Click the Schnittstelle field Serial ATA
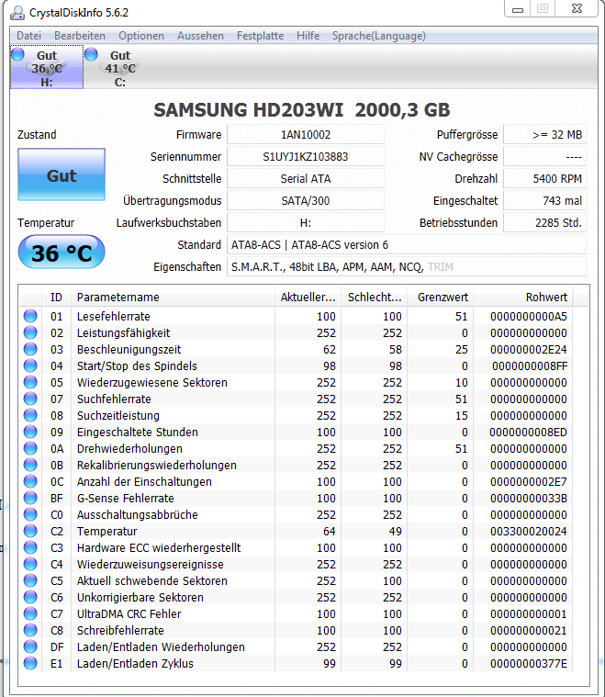 [x=306, y=179]
